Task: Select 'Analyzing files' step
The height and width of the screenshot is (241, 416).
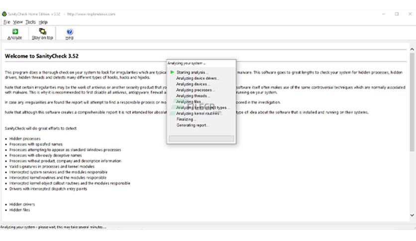Action: point(190,102)
